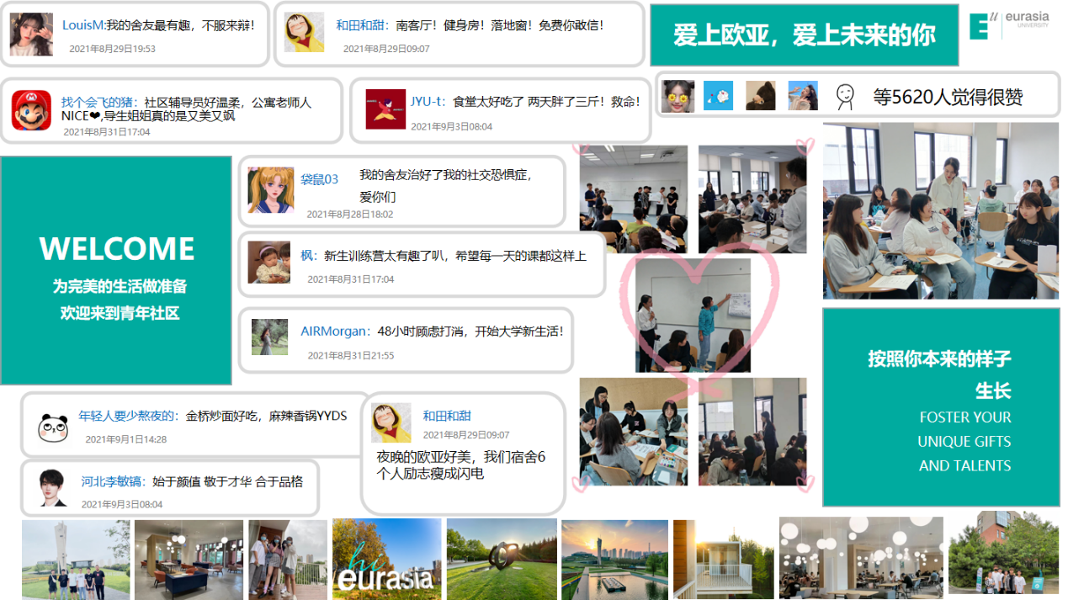The height and width of the screenshot is (600, 1068).
Task: Open the AIRMorgan username link
Action: [x=334, y=332]
